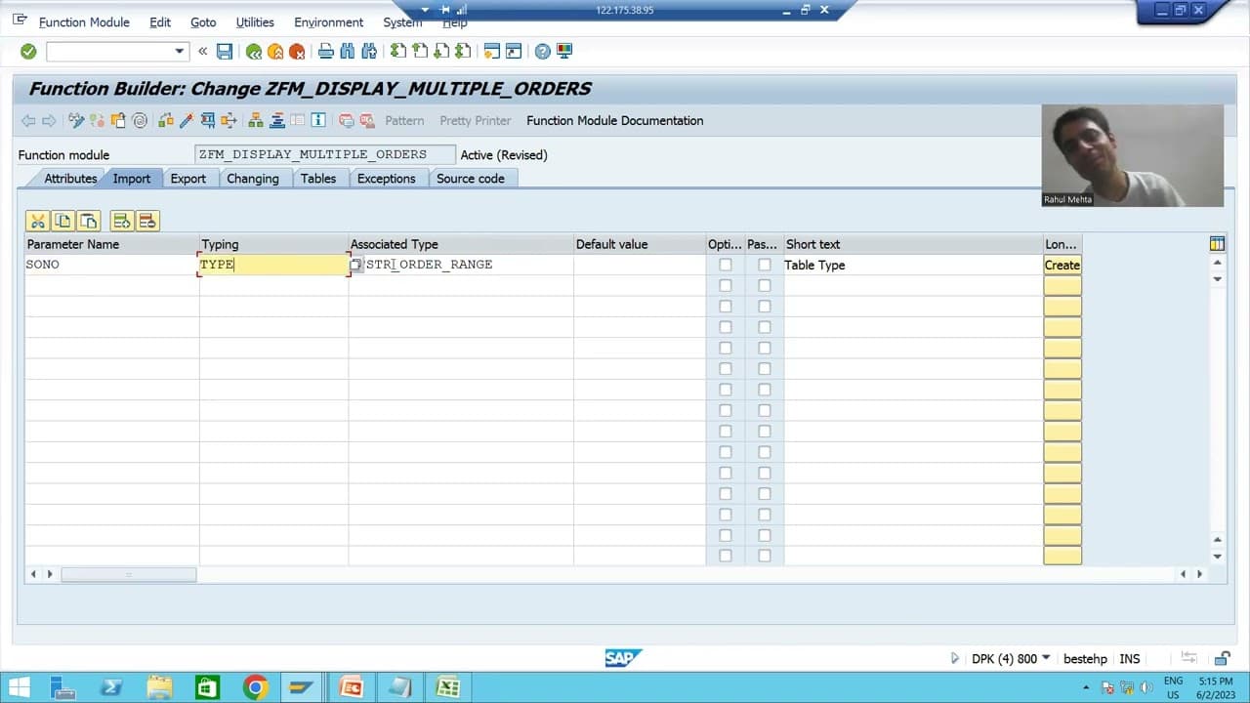Click the horizontal scrollbar thumb below table
Screen dimensions: 1250x703
click(128, 574)
